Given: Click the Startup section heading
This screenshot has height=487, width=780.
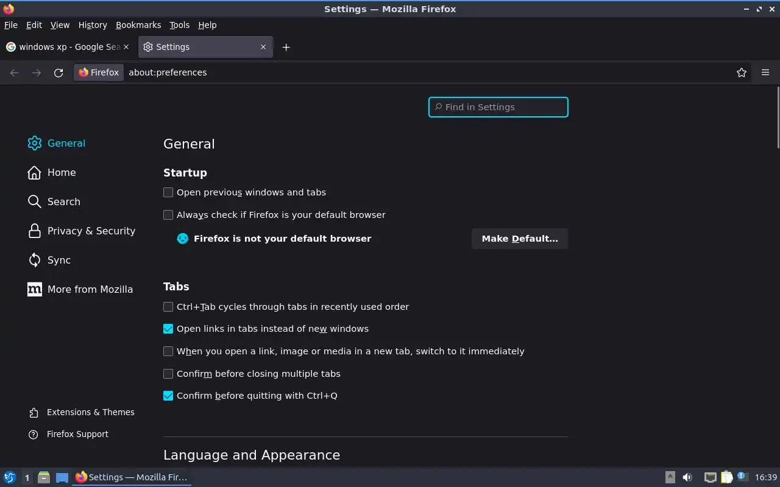Looking at the screenshot, I should pos(185,173).
